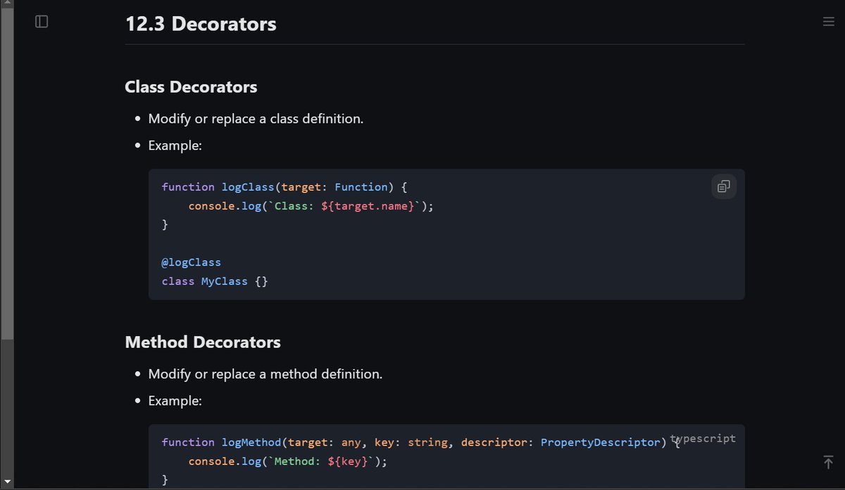Click the console.log `Class:` code line

point(311,206)
